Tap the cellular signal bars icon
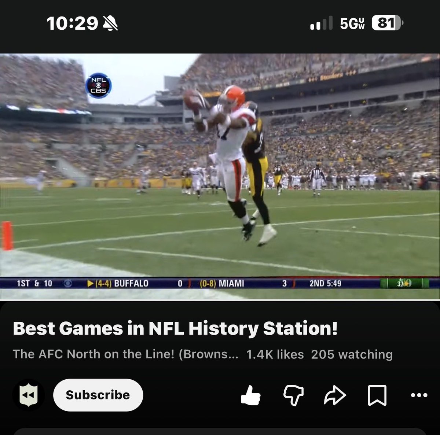The image size is (440, 435). coord(321,23)
